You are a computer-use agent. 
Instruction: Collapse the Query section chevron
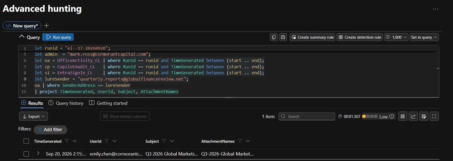pyautogui.click(x=22, y=37)
